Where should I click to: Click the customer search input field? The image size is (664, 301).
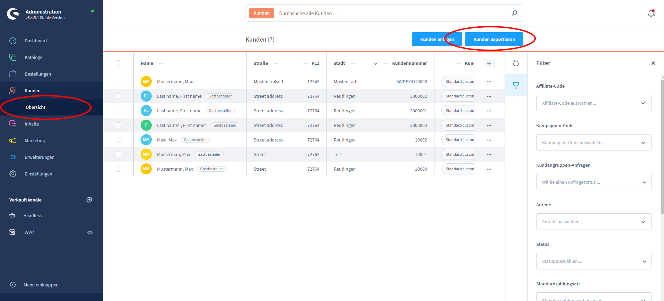392,13
